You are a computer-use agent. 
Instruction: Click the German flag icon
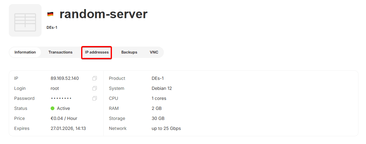pos(50,14)
